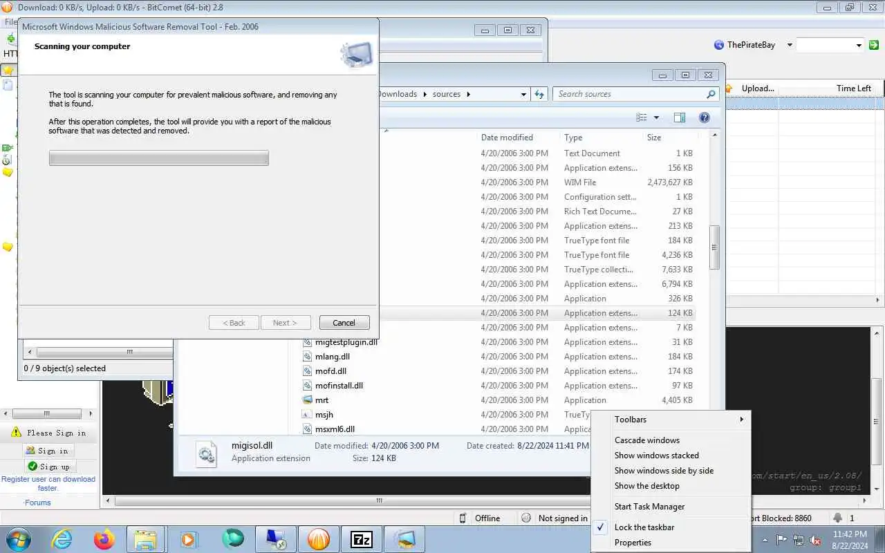Expand the Toolbars submenu
The width and height of the screenshot is (885, 553).
point(671,420)
